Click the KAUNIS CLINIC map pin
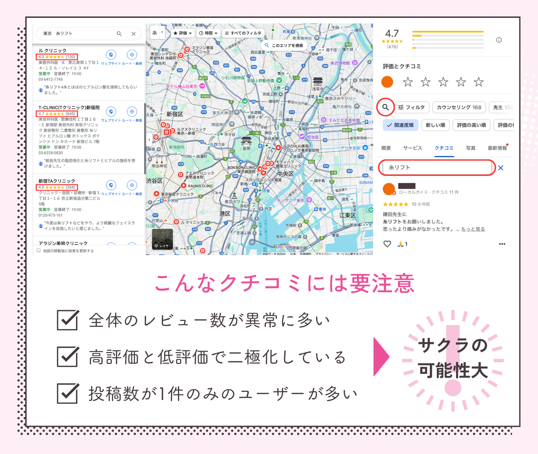The image size is (538, 454). [184, 186]
